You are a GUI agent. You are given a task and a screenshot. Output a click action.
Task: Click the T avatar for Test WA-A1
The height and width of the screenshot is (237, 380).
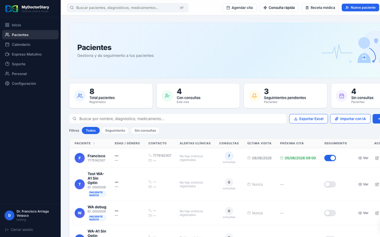coord(79,184)
